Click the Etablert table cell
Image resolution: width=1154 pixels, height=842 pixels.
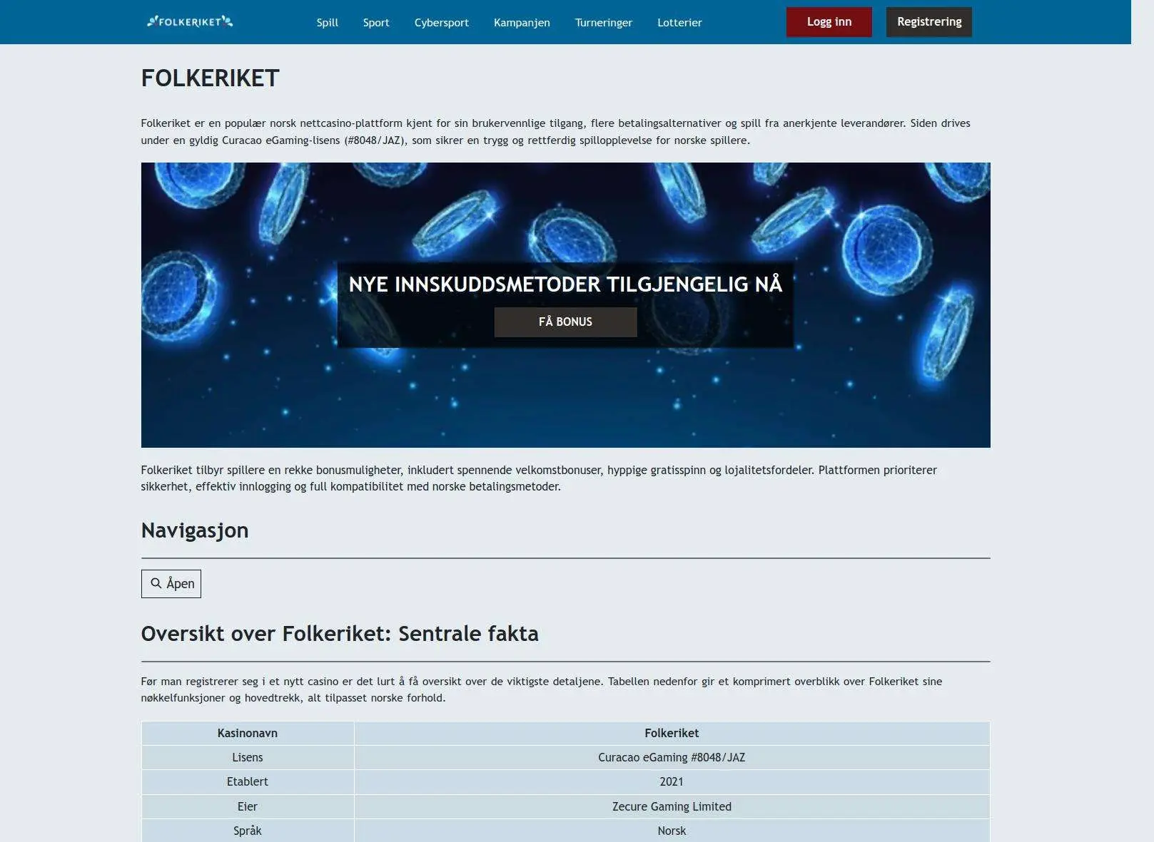click(x=248, y=782)
